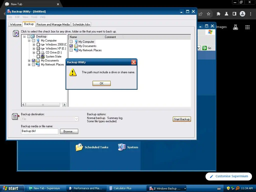Click the Windows XP drive icon
256x192 pixels.
[42, 48]
